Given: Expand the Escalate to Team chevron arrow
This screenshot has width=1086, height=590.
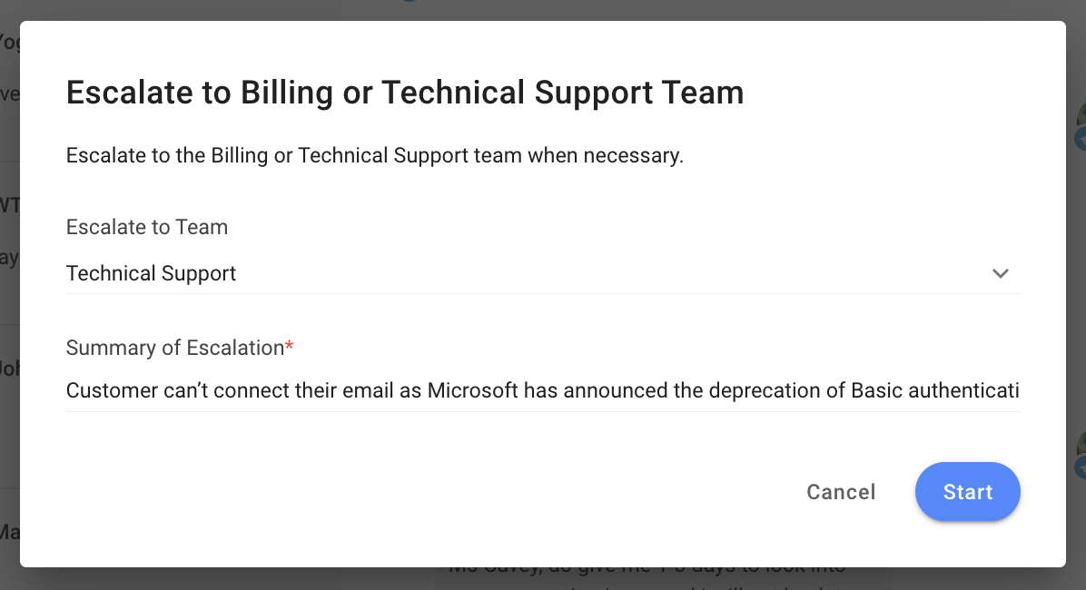Looking at the screenshot, I should [x=1001, y=273].
